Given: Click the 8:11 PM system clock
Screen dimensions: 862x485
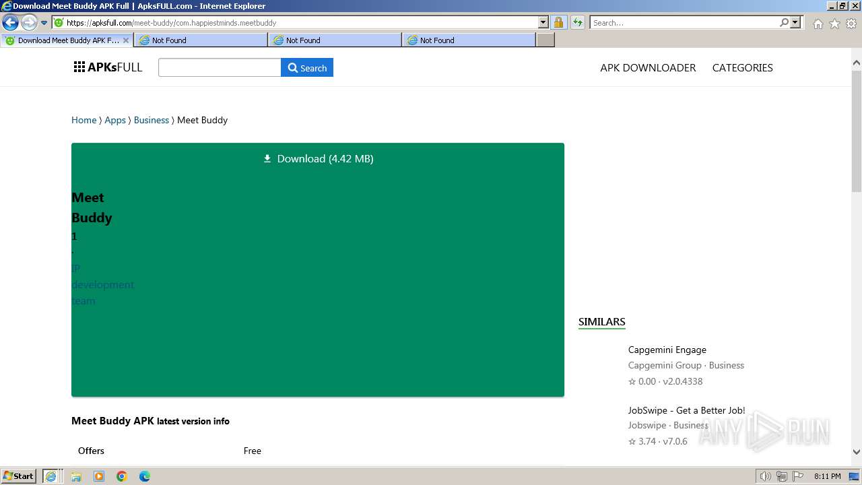Looking at the screenshot, I should coord(827,476).
